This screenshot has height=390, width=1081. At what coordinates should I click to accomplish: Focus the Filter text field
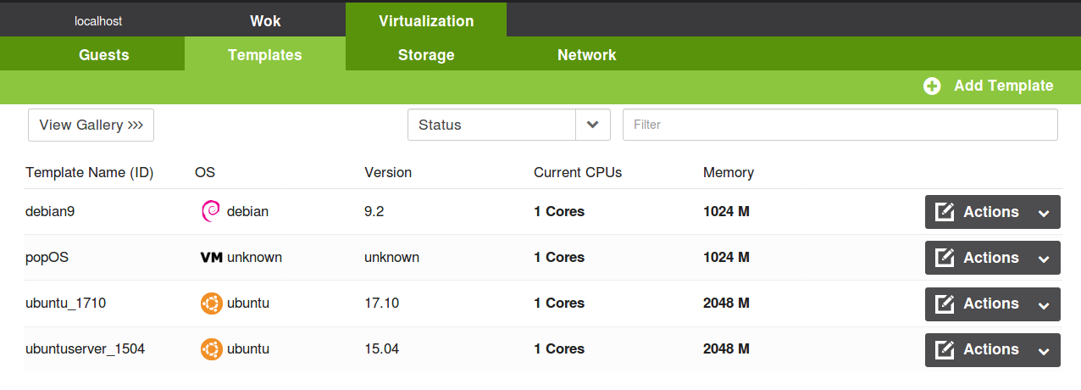[x=840, y=125]
